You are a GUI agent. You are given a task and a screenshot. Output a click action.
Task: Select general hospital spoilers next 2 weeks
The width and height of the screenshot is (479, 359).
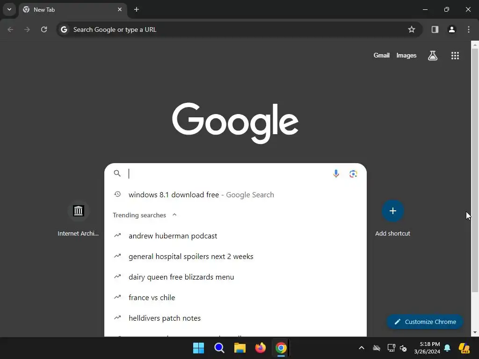pos(235,256)
